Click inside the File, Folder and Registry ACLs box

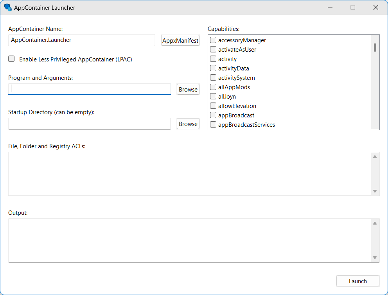click(x=188, y=173)
